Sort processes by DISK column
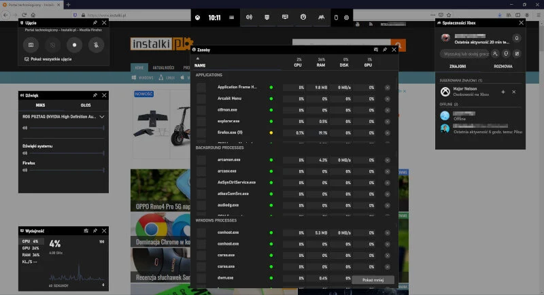This screenshot has height=295, width=544. pyautogui.click(x=344, y=65)
